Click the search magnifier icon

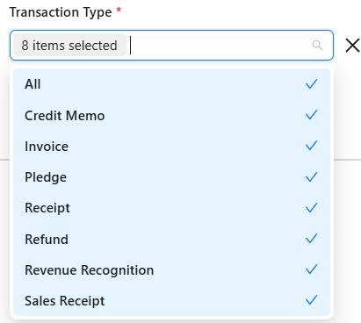tap(317, 46)
